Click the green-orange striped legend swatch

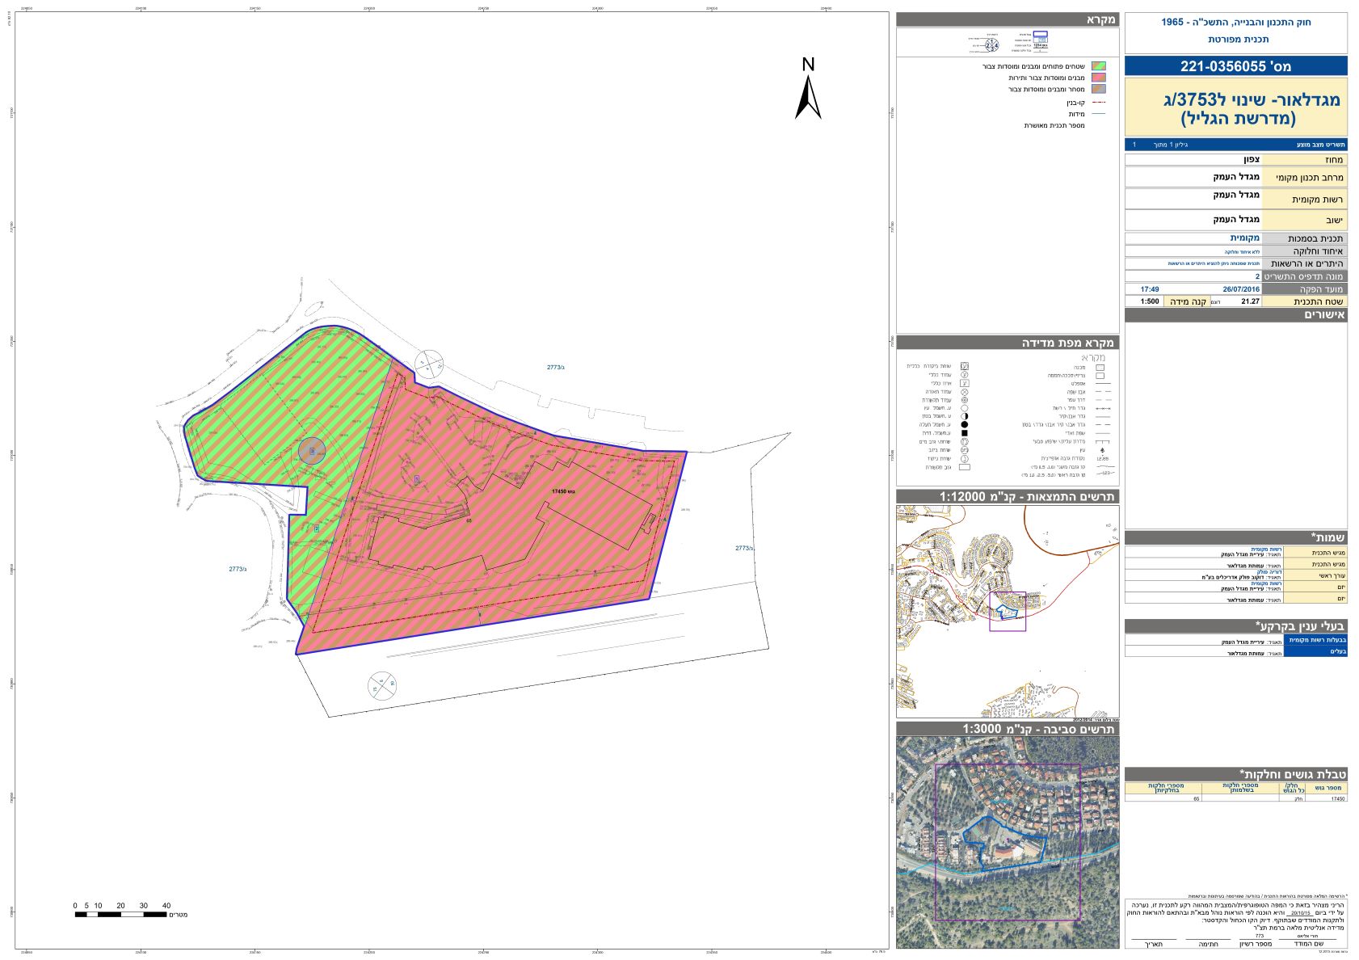point(1098,66)
